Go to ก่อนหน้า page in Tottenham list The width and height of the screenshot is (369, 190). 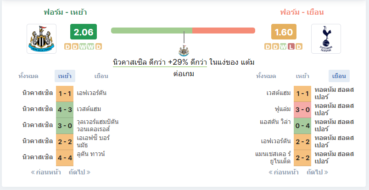[284, 173]
